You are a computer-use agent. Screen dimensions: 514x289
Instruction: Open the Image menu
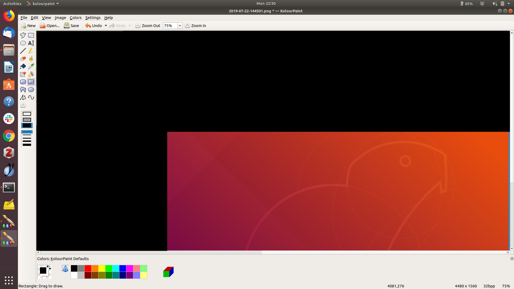[x=60, y=18]
